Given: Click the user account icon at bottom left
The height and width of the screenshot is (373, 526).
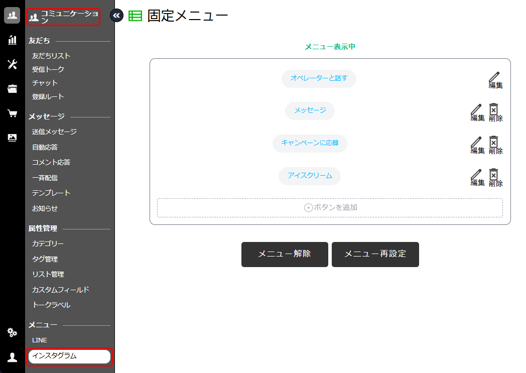Looking at the screenshot, I should click(12, 357).
